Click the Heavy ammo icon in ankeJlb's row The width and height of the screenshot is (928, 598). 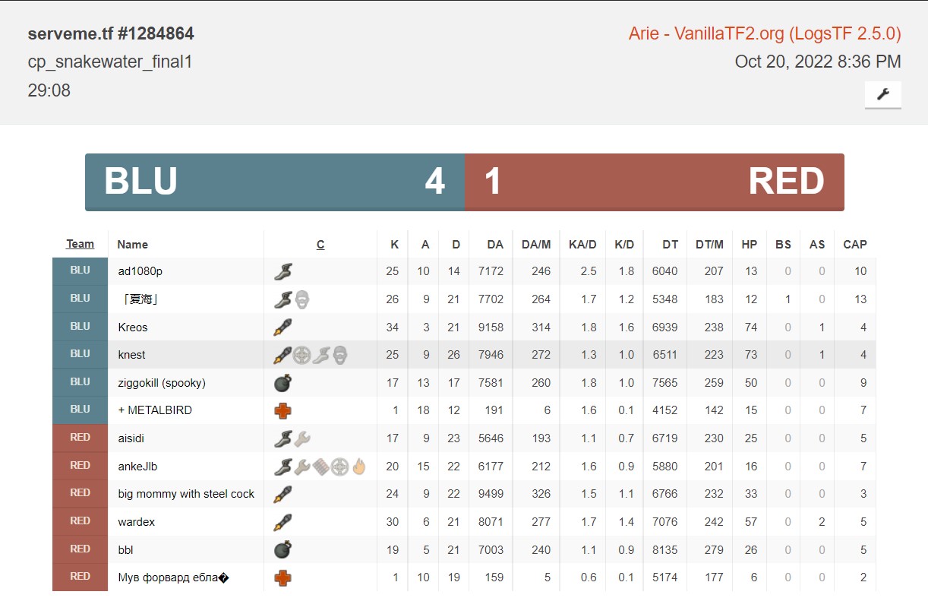(x=320, y=467)
